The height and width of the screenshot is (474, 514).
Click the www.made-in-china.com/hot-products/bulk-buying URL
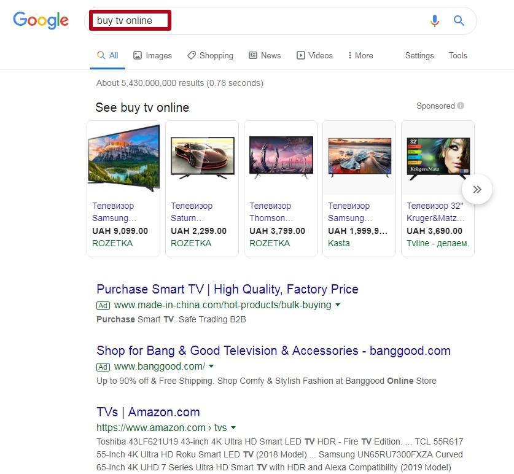click(222, 305)
